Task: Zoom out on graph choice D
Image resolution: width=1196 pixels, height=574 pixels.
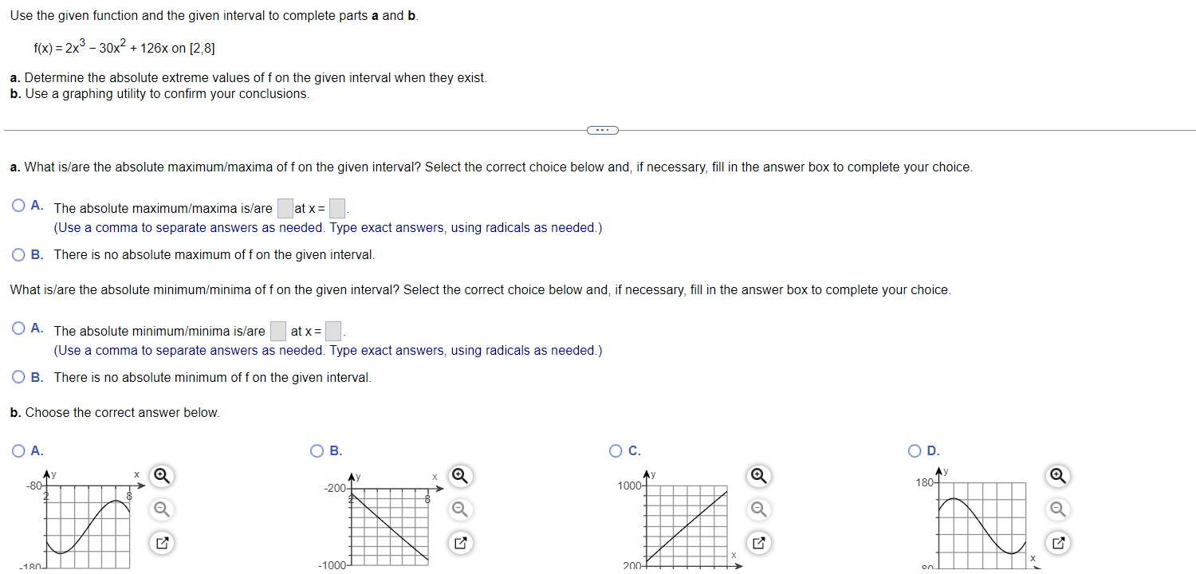Action: click(1057, 509)
